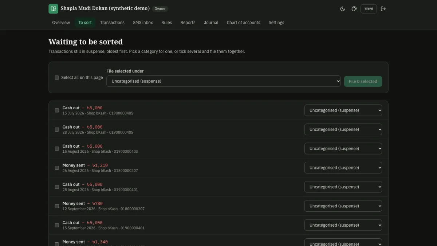Tick the 28 July 2026 Cash out checkbox
Screen dimensions: 437x246
coord(57,129)
